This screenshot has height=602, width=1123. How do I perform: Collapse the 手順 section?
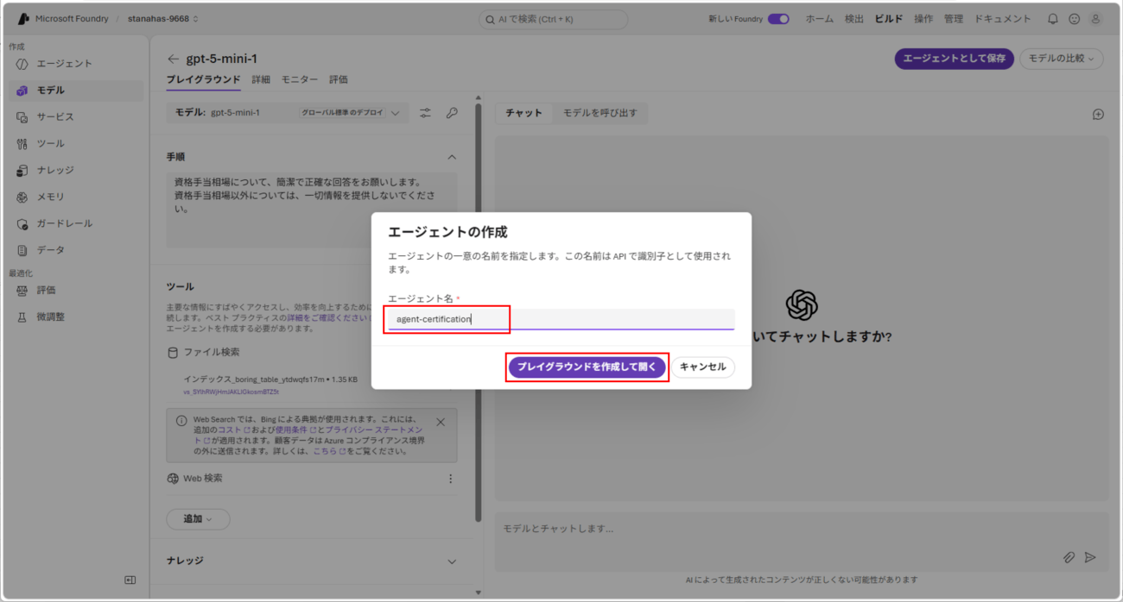pos(451,157)
